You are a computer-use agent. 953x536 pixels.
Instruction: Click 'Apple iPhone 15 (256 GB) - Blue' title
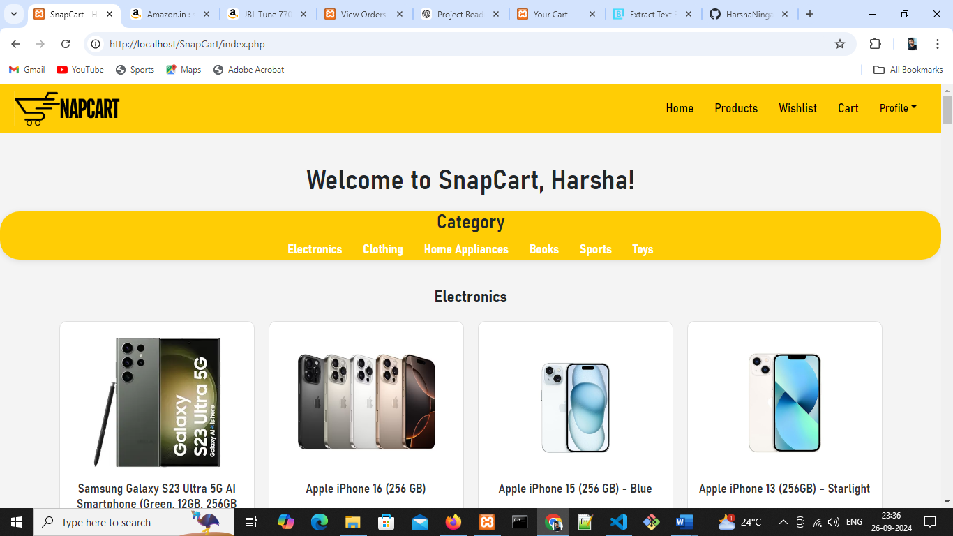[x=576, y=489]
